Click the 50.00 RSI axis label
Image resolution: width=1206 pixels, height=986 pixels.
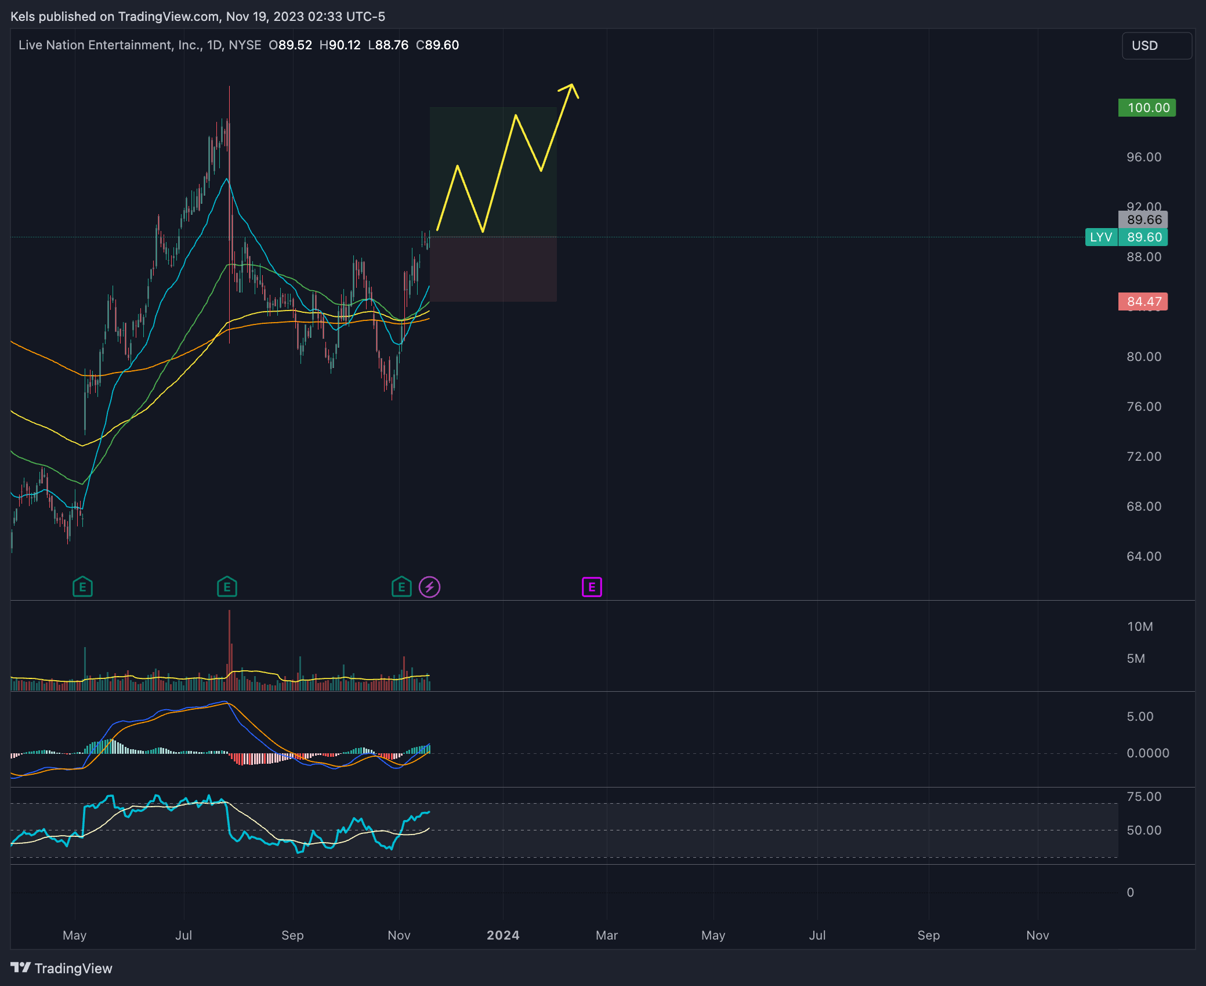coord(1144,830)
